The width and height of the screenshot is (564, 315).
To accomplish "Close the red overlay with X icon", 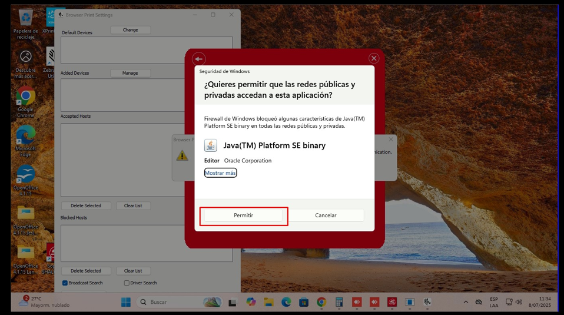I will (374, 58).
